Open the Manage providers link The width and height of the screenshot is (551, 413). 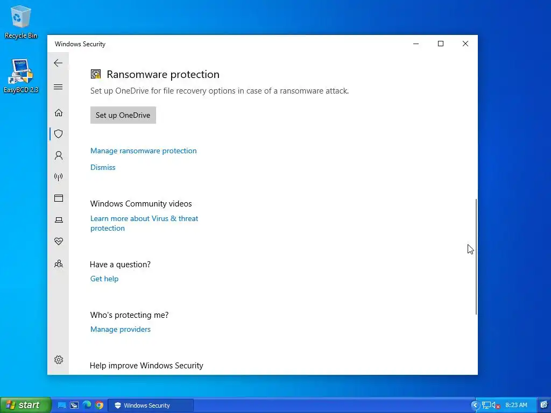pos(120,329)
